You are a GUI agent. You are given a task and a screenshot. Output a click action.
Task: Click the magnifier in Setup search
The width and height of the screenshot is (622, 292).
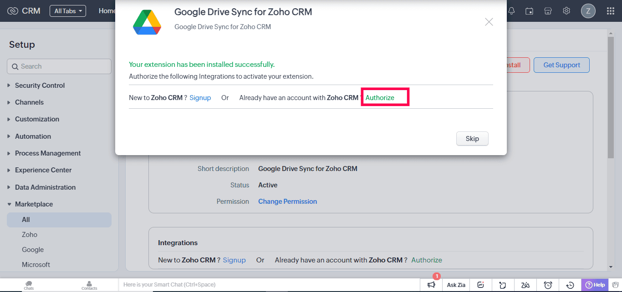pos(15,66)
